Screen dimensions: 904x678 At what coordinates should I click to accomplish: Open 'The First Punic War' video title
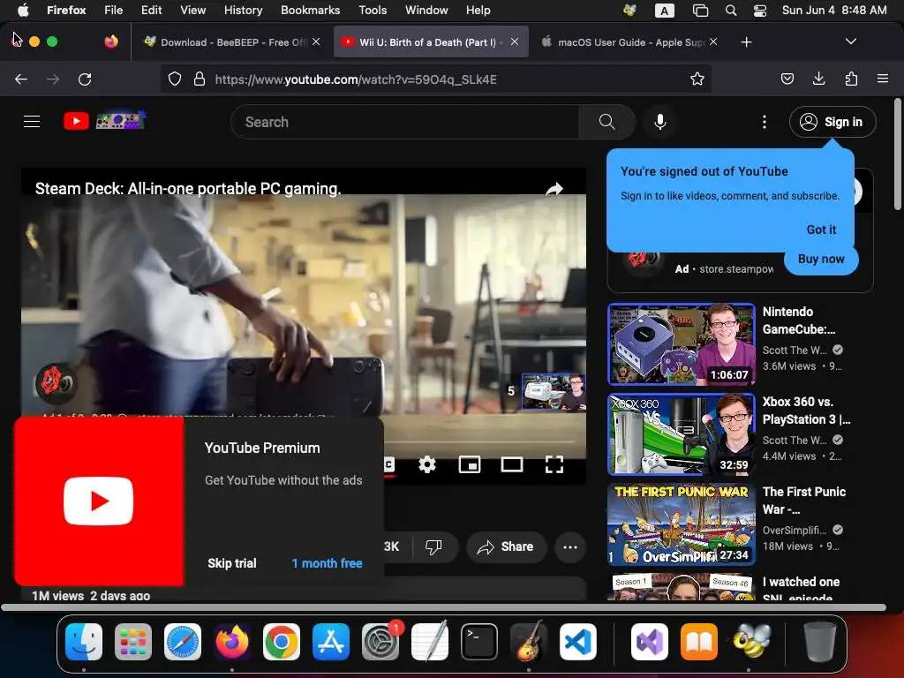803,501
